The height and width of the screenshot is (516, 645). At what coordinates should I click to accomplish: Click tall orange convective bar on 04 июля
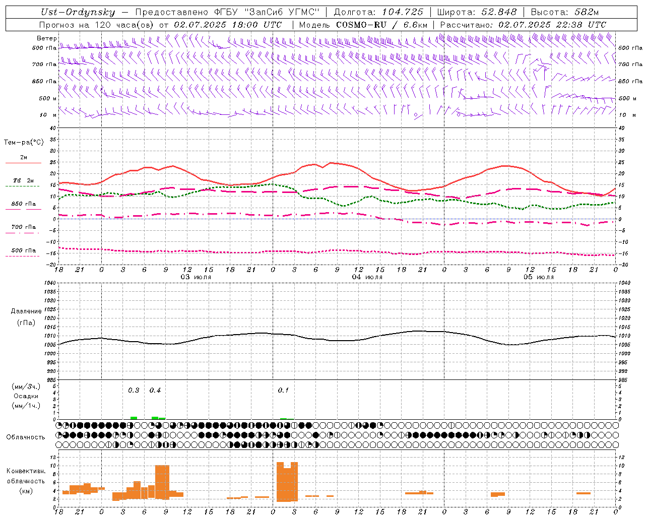(287, 482)
